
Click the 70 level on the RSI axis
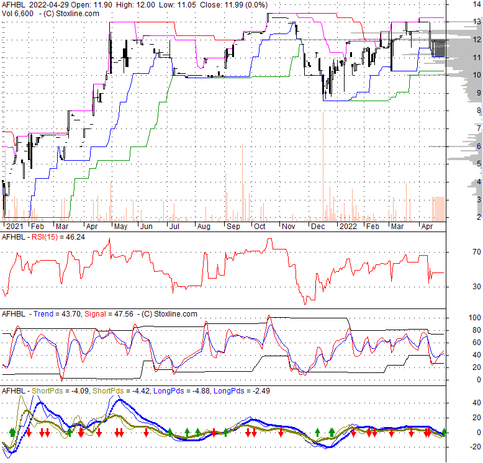click(x=477, y=252)
